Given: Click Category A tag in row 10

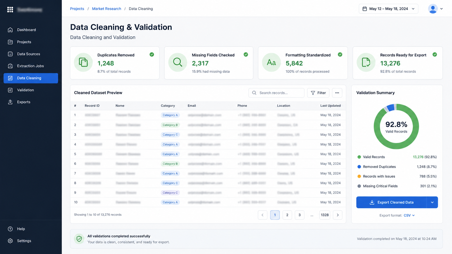Looking at the screenshot, I should (170, 202).
